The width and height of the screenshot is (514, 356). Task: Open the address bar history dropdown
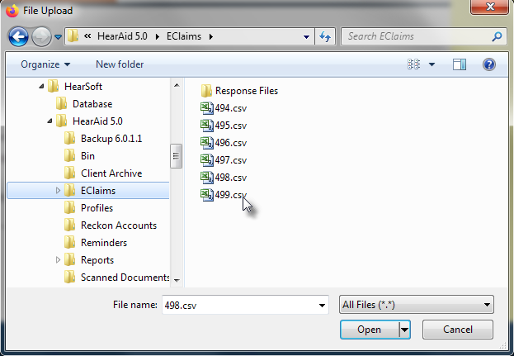(306, 36)
